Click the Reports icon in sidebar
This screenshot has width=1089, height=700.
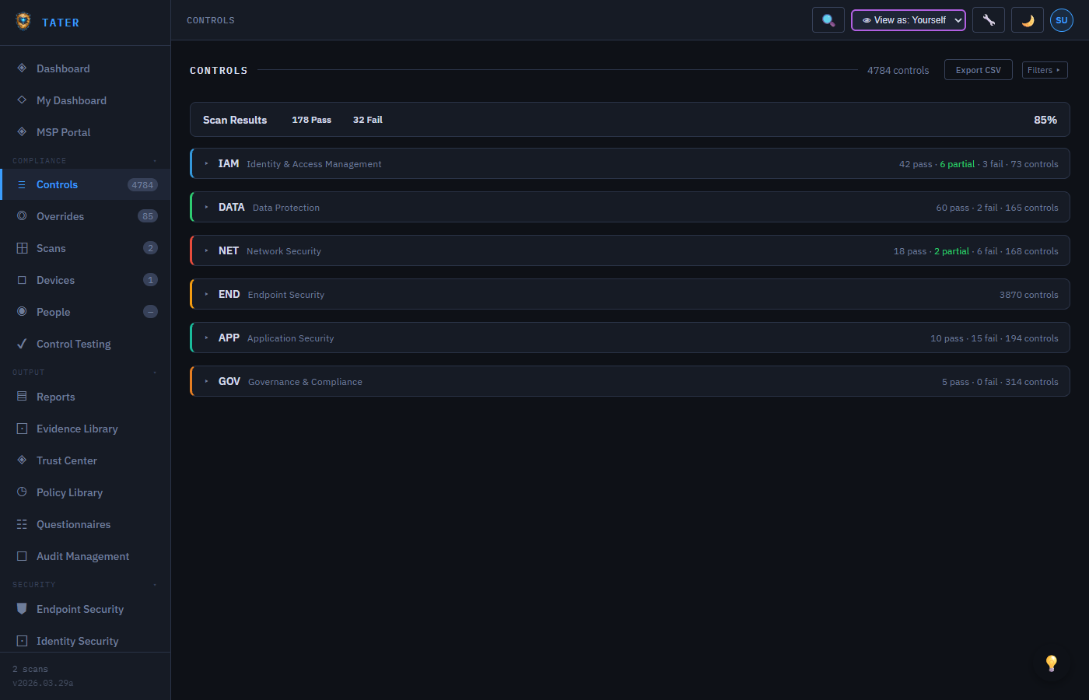(x=22, y=397)
